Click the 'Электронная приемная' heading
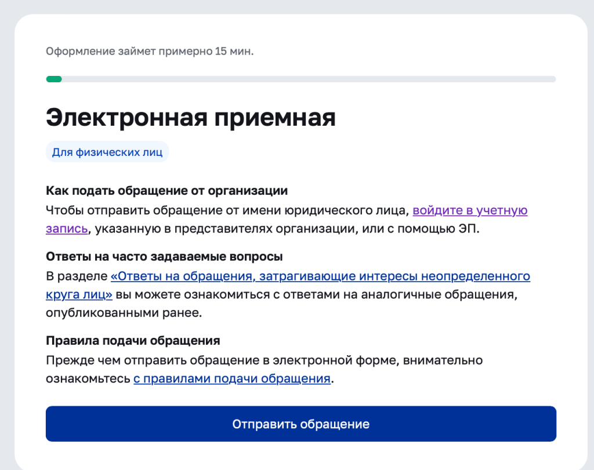The height and width of the screenshot is (470, 594). 190,117
